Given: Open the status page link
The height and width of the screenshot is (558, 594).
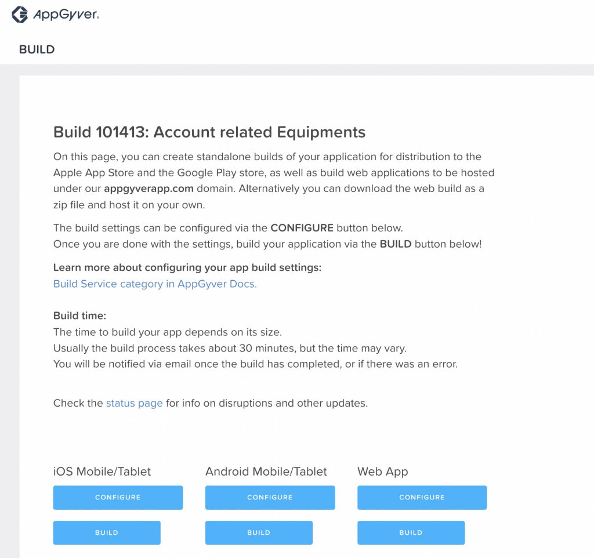Looking at the screenshot, I should [134, 403].
